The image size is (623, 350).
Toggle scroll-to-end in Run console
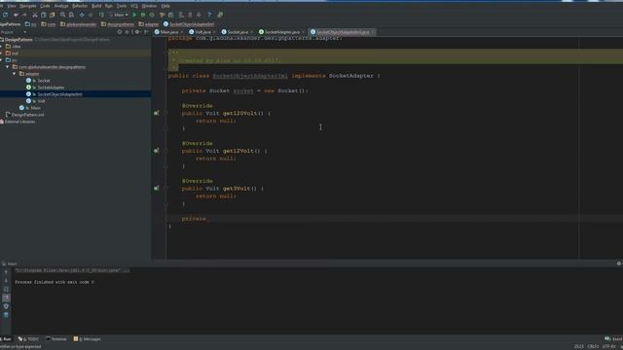(6, 297)
